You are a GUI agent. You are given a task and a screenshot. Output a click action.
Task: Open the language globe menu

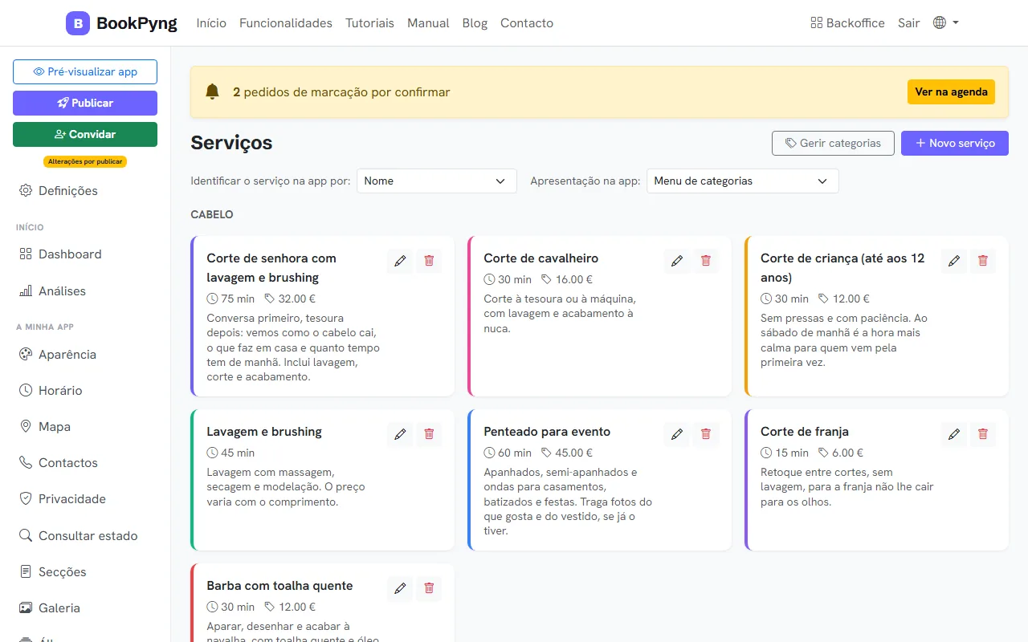coord(946,23)
